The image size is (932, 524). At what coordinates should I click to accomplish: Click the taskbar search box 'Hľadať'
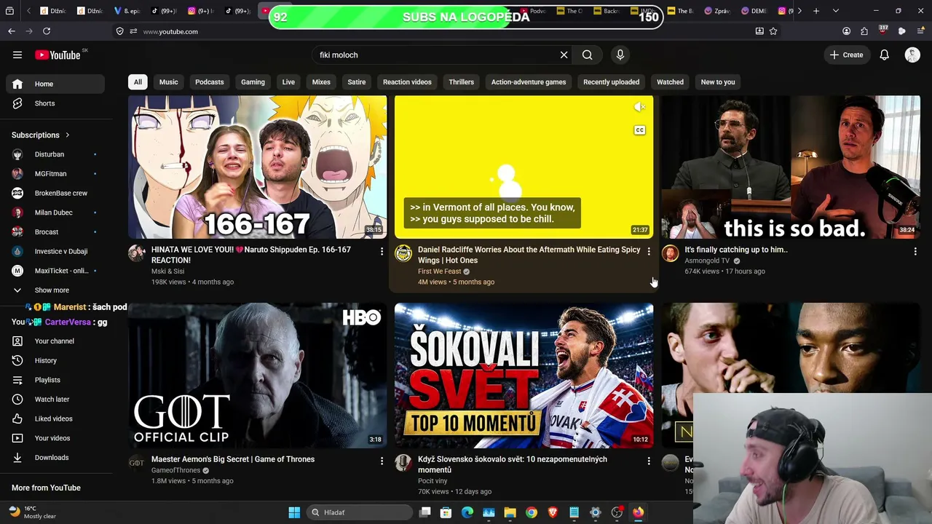click(360, 512)
